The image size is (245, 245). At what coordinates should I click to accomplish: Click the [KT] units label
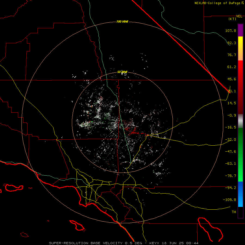click(232, 19)
